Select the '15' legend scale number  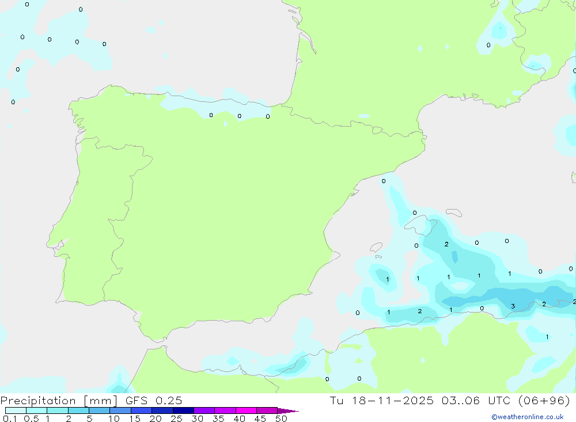(x=135, y=419)
